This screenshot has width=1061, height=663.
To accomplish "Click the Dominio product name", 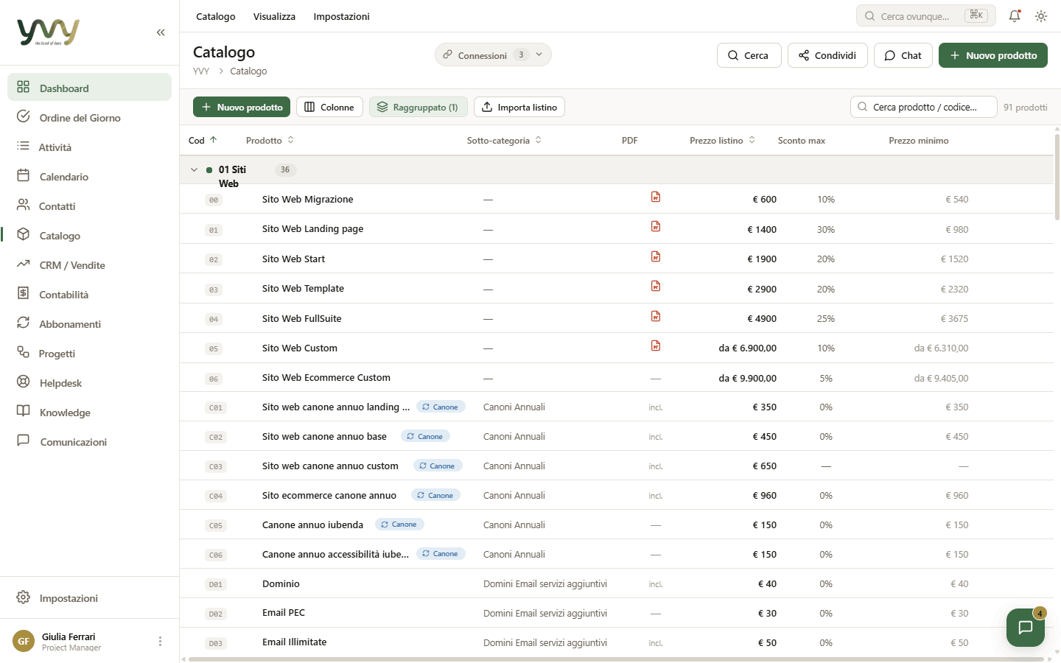I will coord(281,583).
